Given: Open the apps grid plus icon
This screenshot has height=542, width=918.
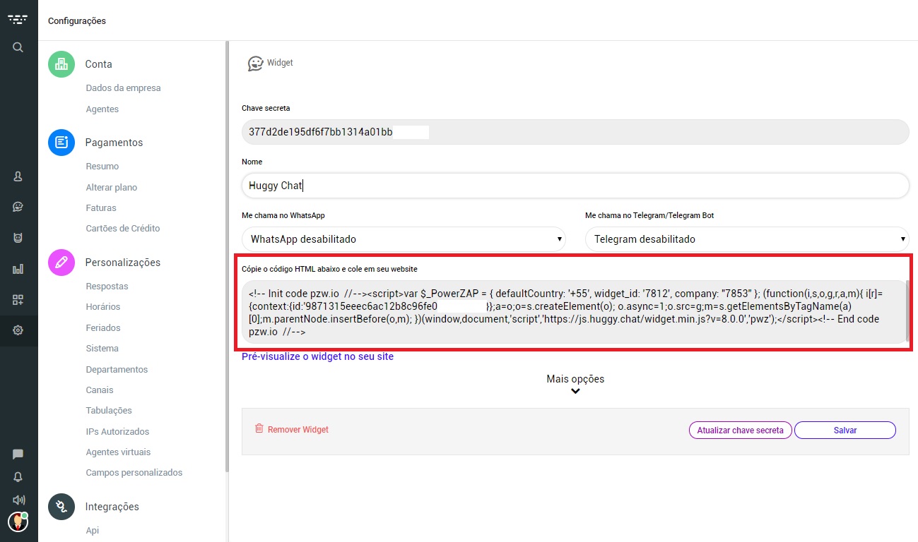Looking at the screenshot, I should click(x=18, y=300).
